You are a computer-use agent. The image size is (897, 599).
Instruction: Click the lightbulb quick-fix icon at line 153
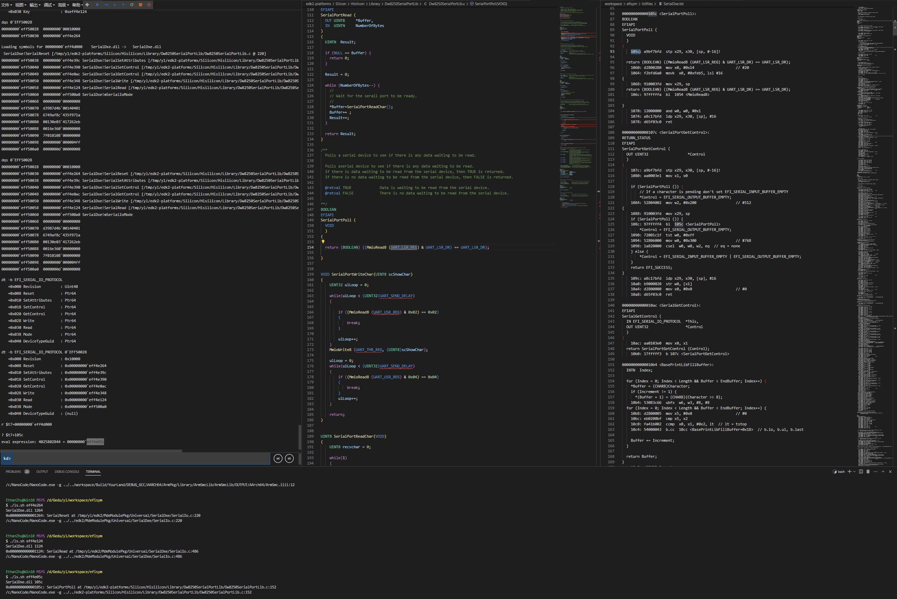tap(323, 242)
